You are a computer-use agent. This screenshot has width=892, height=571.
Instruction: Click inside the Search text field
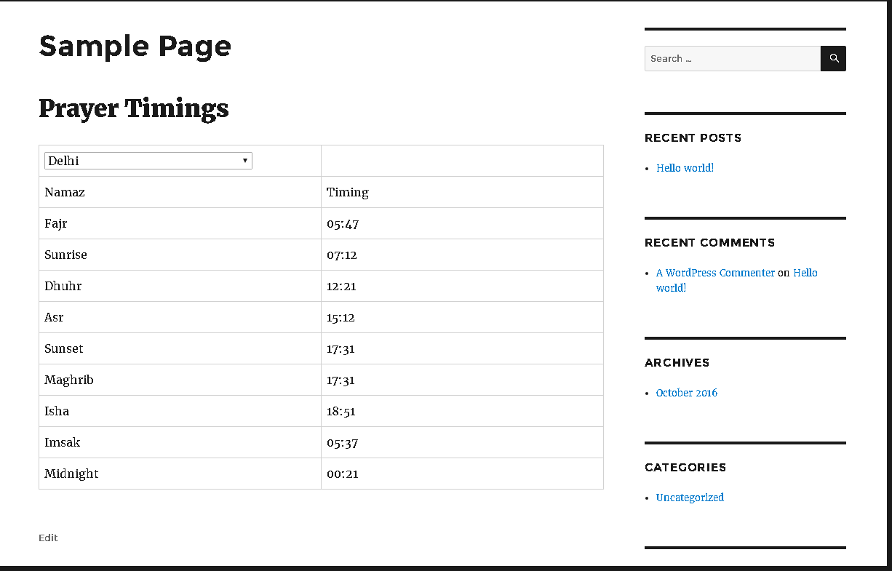pyautogui.click(x=732, y=59)
